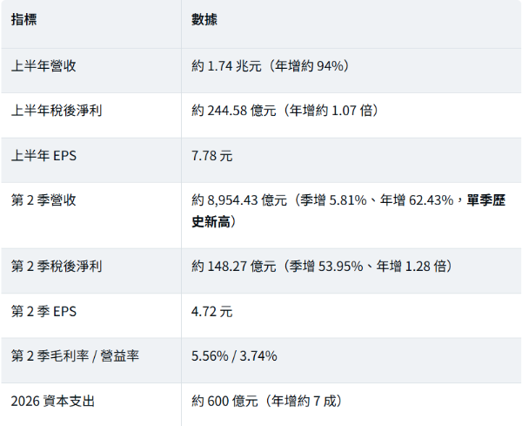This screenshot has width=522, height=426.
Task: Click the 約 8,954.43 億元 quarterly revenue text
Action: pos(239,200)
